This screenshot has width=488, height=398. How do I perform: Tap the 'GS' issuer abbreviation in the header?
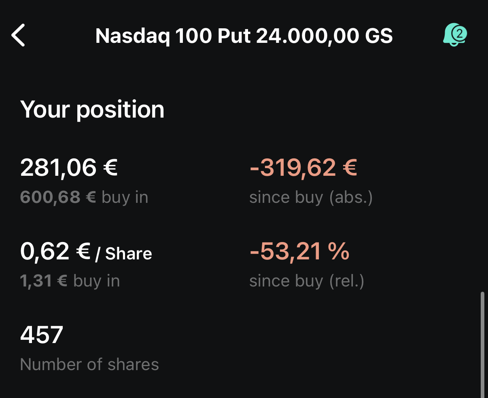[x=379, y=36]
